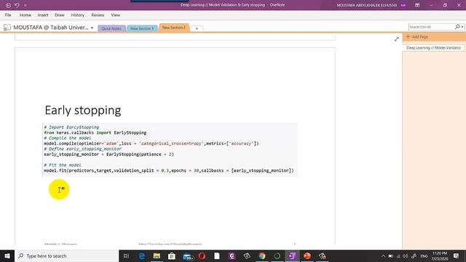Open the Review ribbon tab
The width and height of the screenshot is (466, 262).
click(98, 15)
